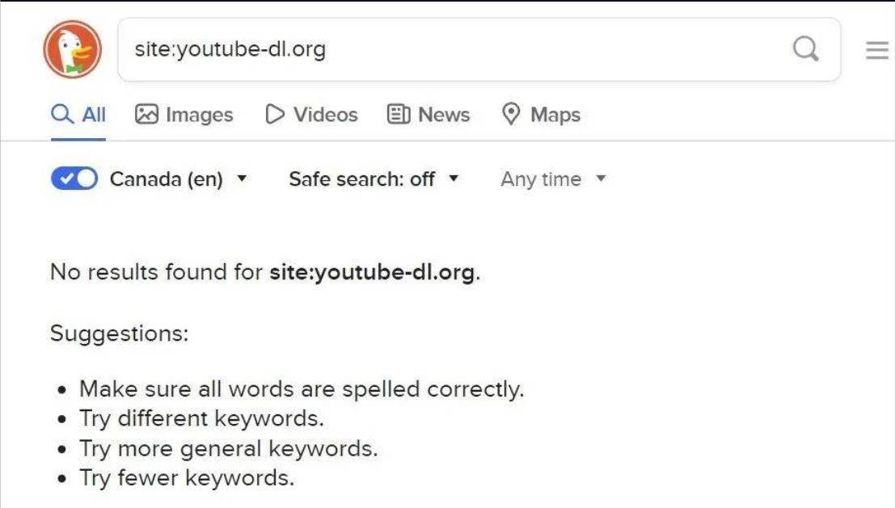895x508 pixels.
Task: Click the location pin icon beside Maps
Action: 511,115
